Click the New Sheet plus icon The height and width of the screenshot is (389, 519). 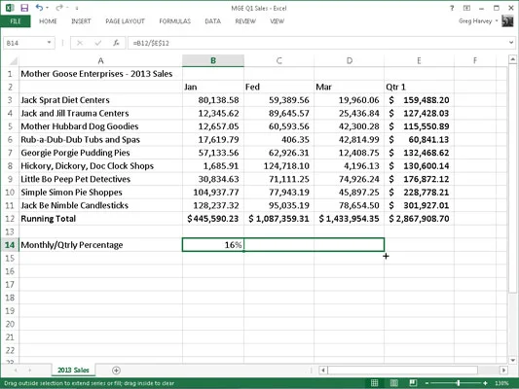[116, 371]
